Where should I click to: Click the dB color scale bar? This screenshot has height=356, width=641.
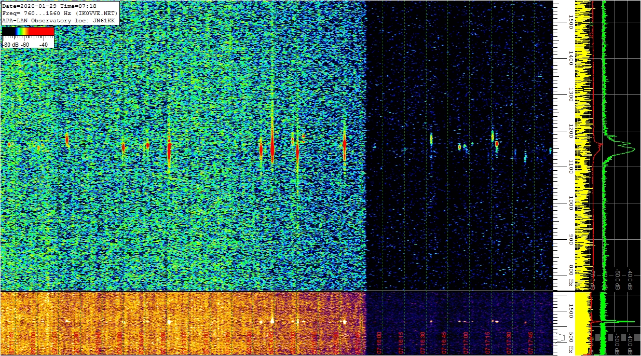28,32
